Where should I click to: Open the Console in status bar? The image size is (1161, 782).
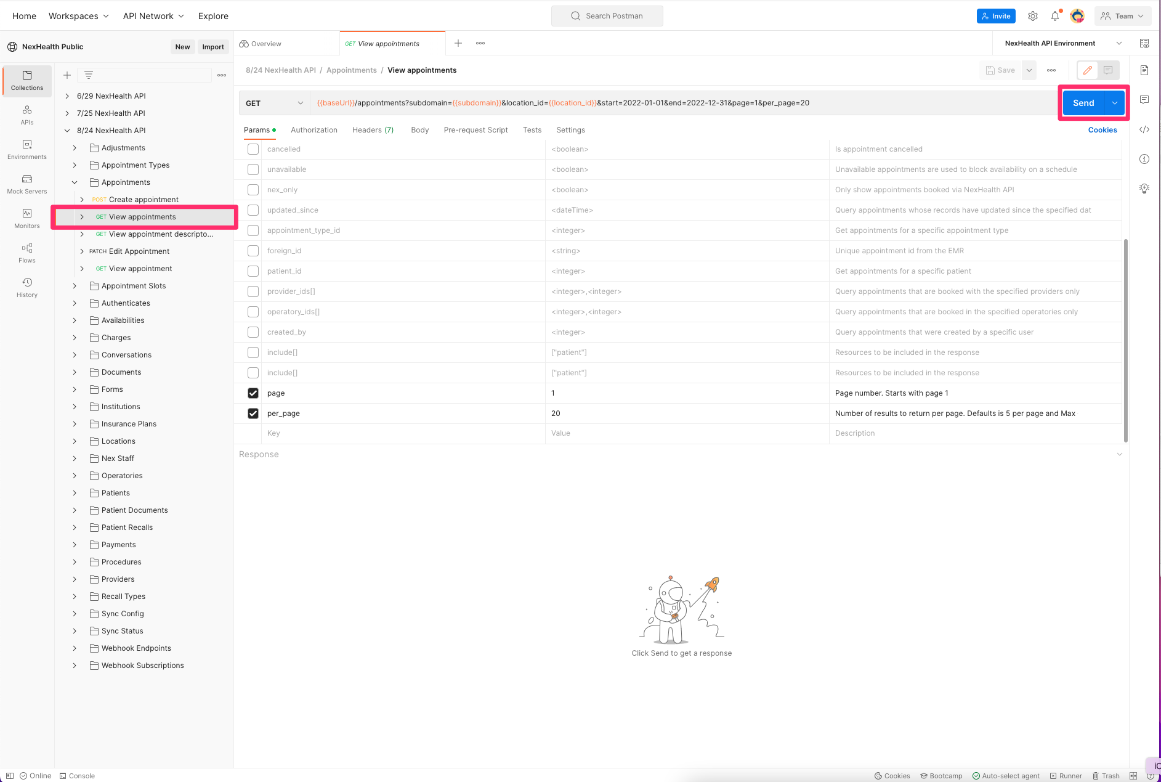[77, 776]
